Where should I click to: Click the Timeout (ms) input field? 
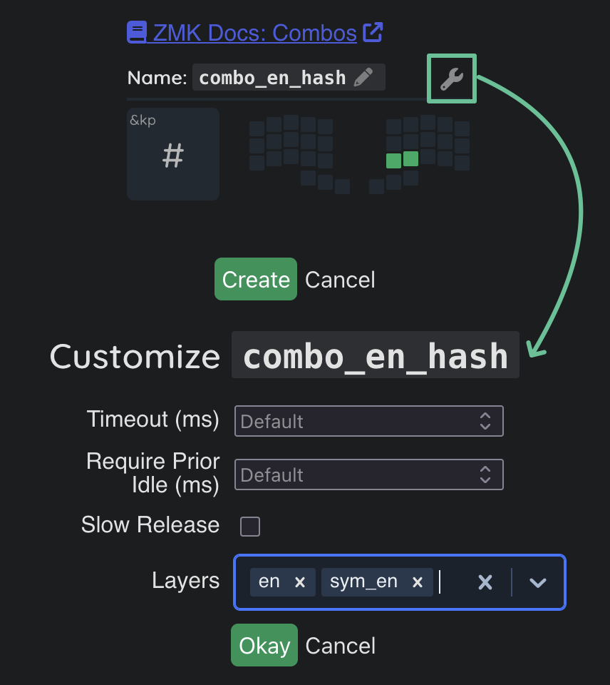click(356, 421)
